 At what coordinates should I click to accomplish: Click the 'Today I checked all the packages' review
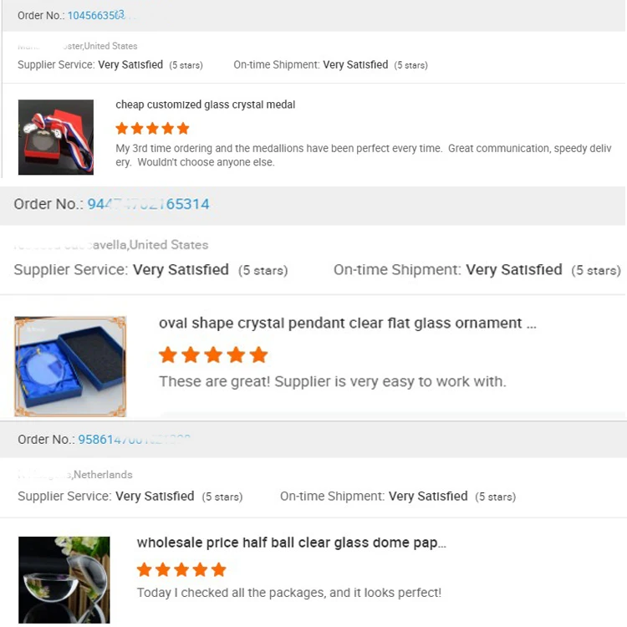[x=288, y=593]
